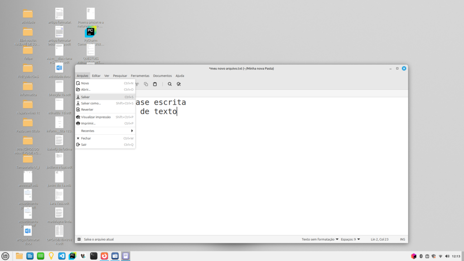Click the Find and Replace toolbar icon
Viewport: 464px width, 261px height.
click(179, 84)
